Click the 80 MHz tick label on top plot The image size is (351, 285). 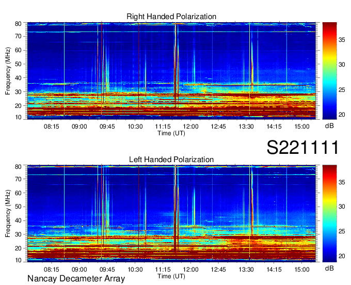18,24
